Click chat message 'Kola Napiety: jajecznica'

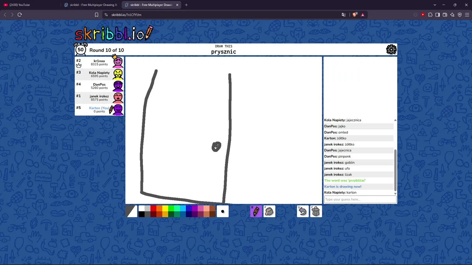[343, 120]
